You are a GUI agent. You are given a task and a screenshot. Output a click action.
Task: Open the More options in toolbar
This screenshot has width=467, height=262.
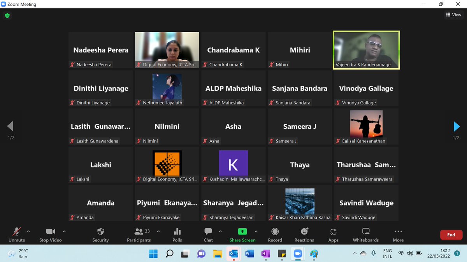pyautogui.click(x=398, y=235)
